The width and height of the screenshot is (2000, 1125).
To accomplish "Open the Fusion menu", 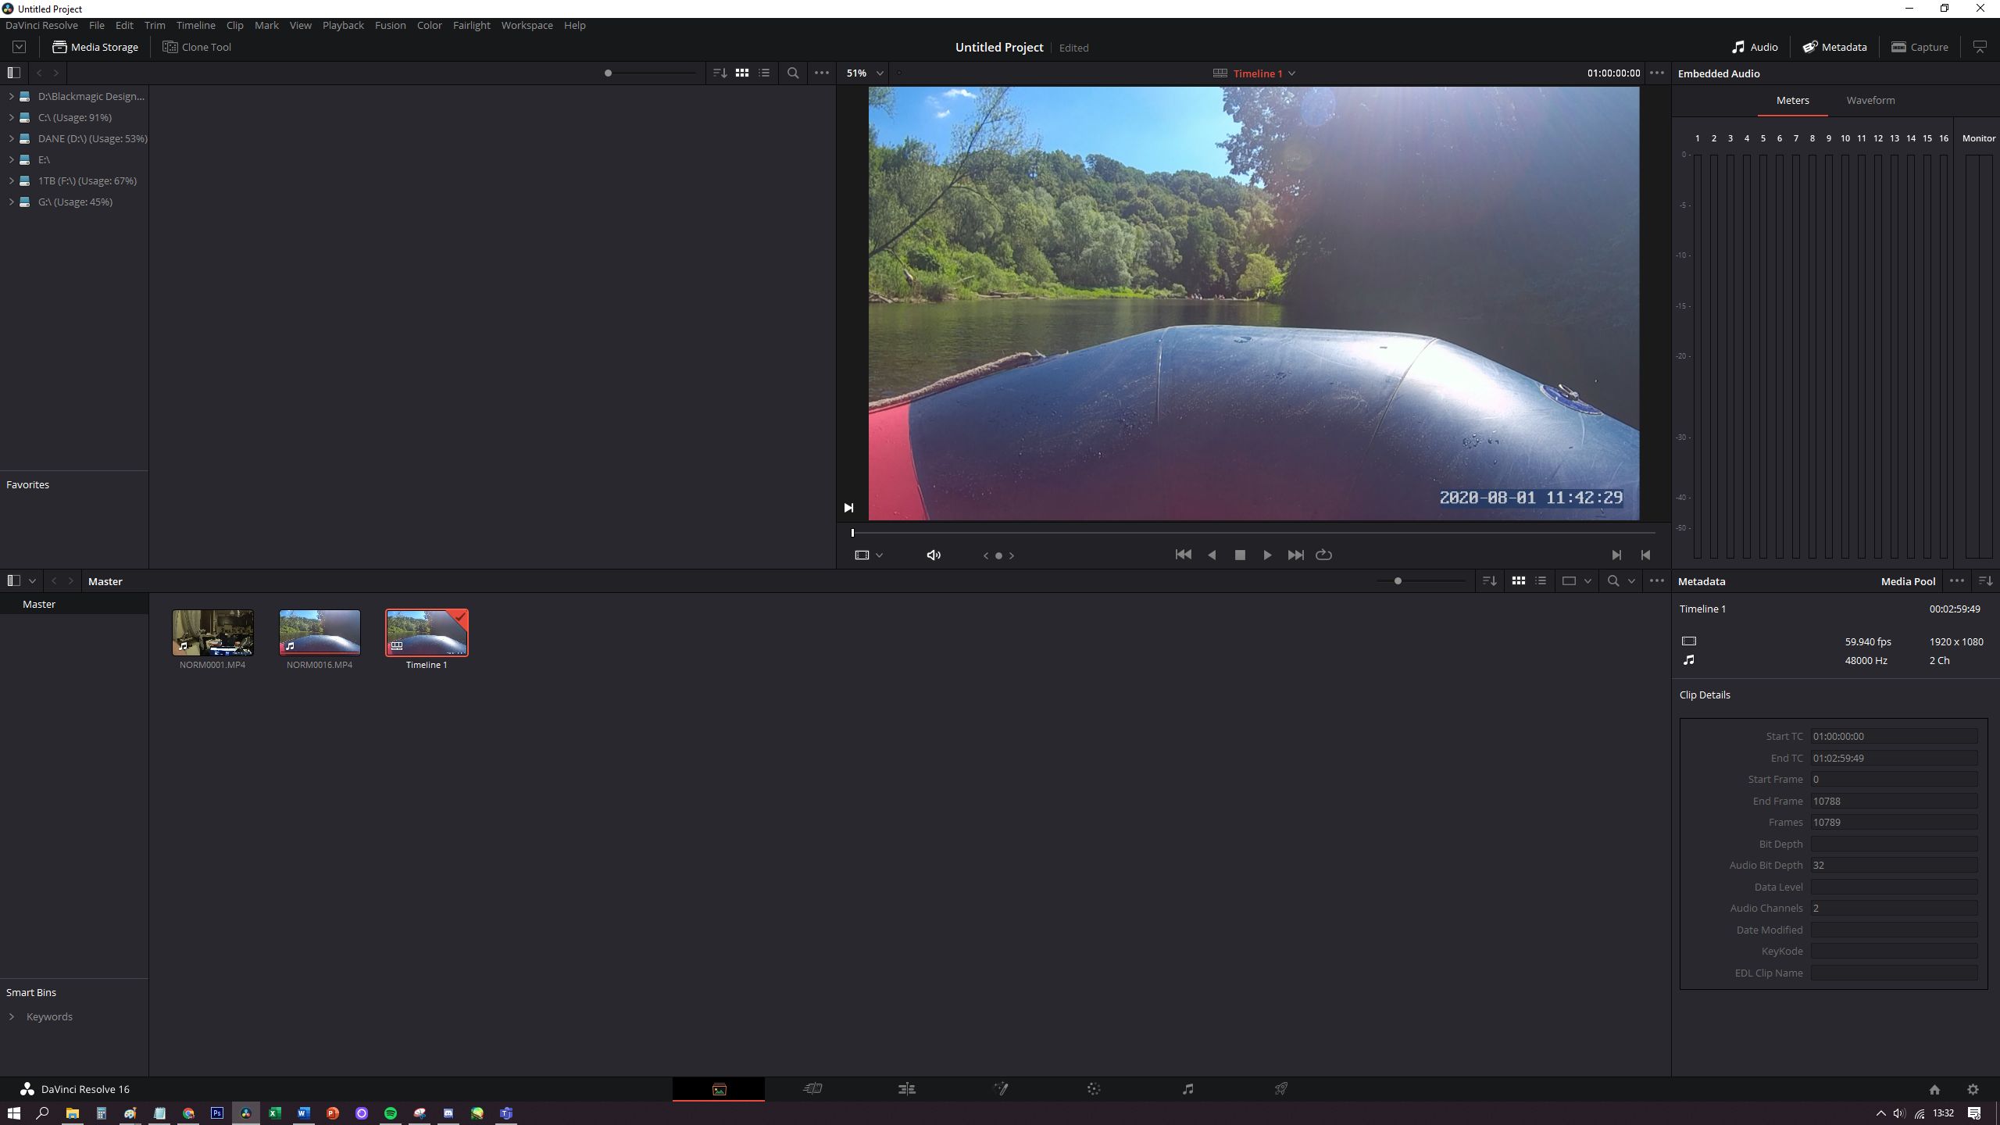I will coord(390,25).
